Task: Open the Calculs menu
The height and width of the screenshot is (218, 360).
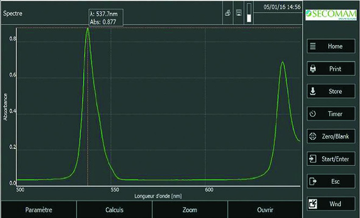Action: [x=114, y=210]
